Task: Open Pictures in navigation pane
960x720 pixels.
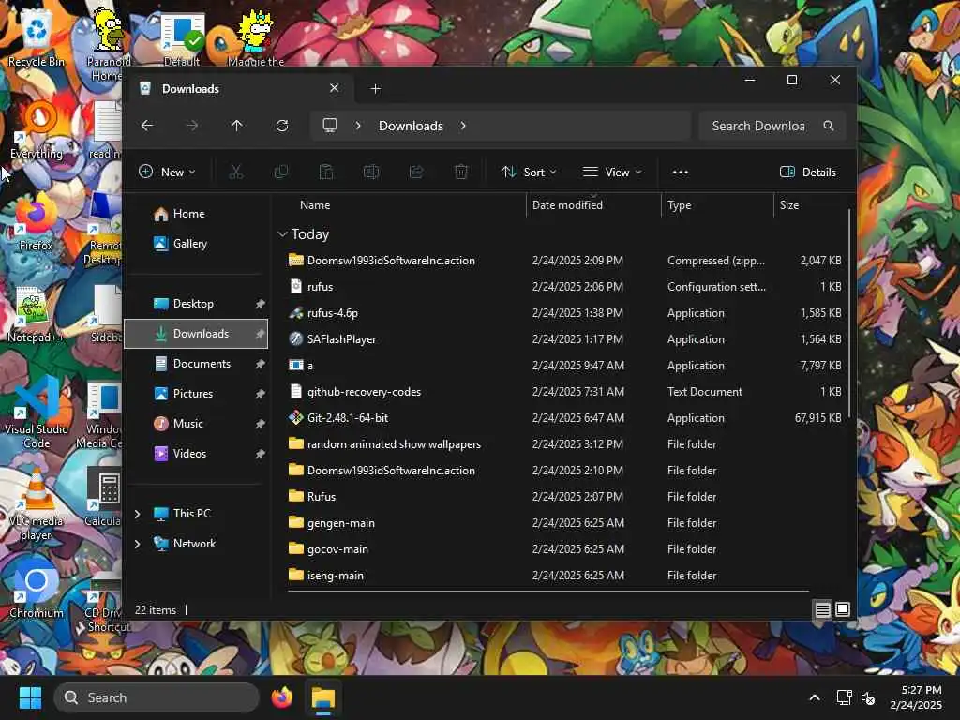Action: click(x=196, y=394)
